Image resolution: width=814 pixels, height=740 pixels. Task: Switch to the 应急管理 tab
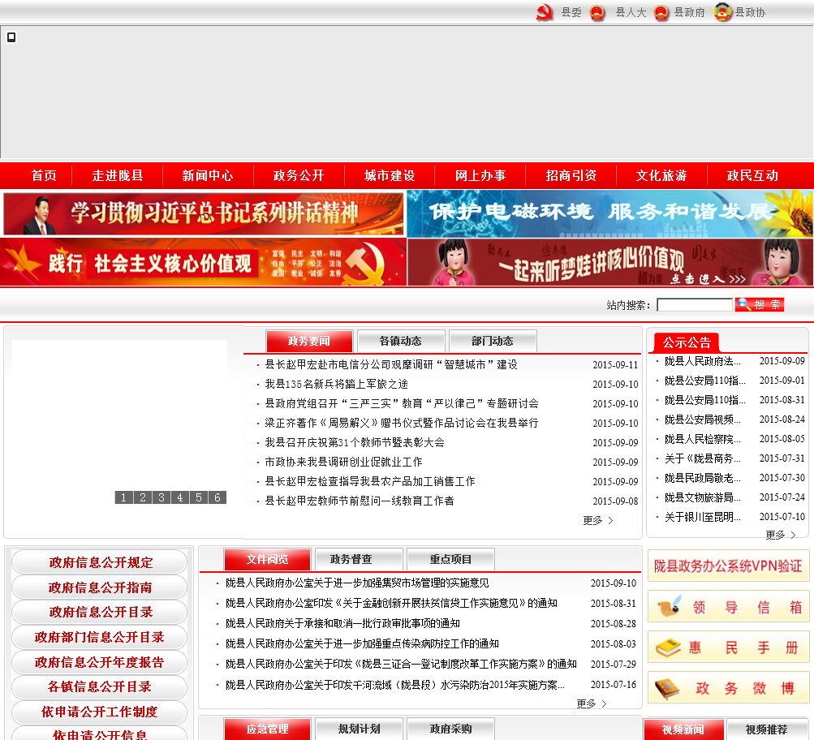pos(267,729)
